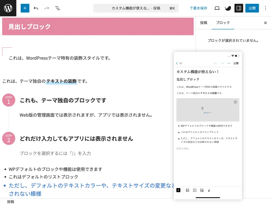Click the 投稿 breadcrumb in footer
This screenshot has height=205, width=272.
(11, 202)
